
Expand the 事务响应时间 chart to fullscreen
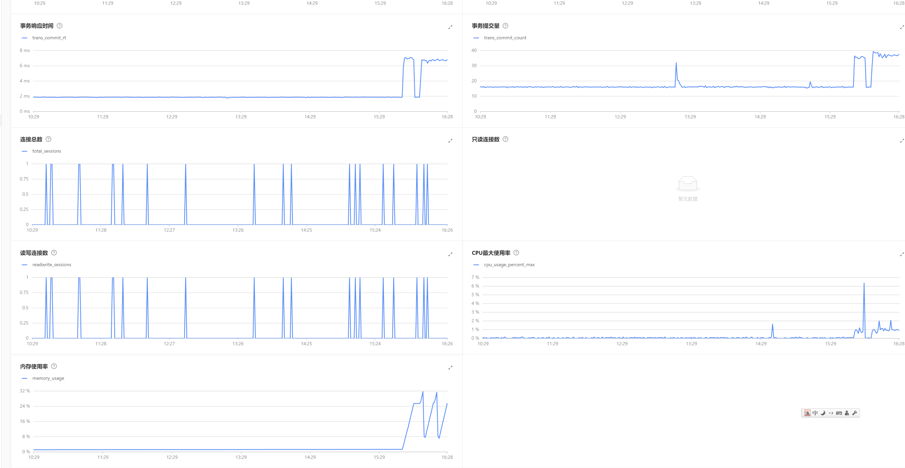(450, 27)
